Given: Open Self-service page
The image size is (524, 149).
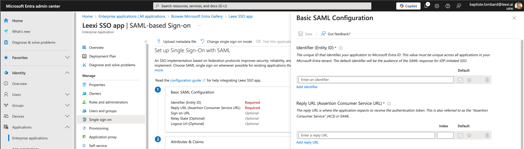Looking at the screenshot, I should [98, 146].
